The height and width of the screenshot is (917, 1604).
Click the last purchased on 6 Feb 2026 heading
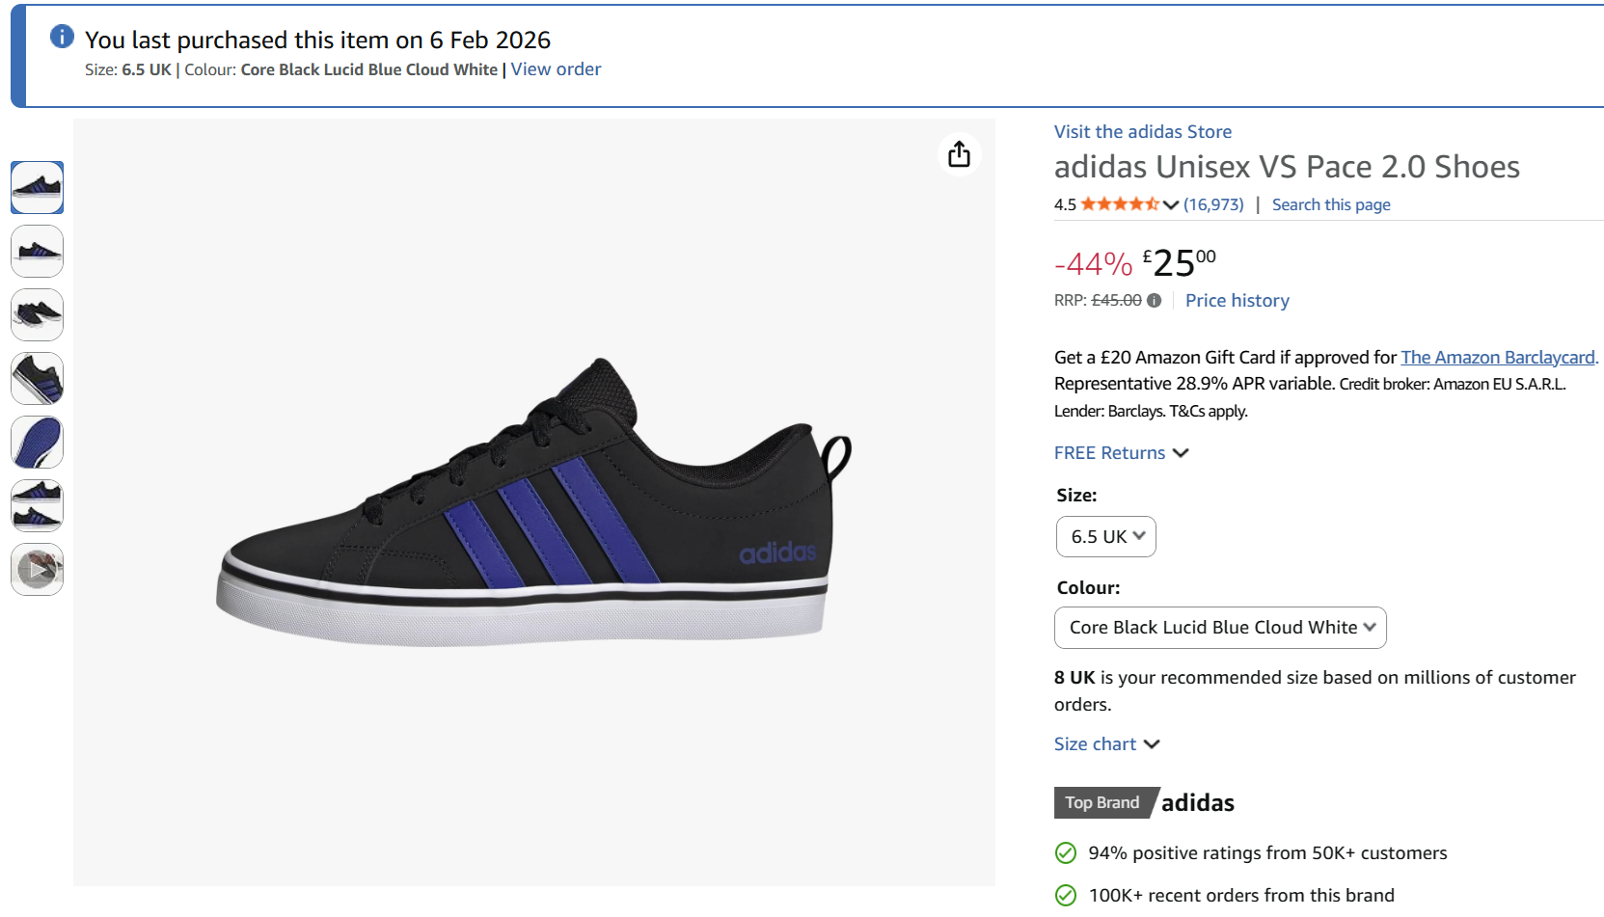pos(317,40)
